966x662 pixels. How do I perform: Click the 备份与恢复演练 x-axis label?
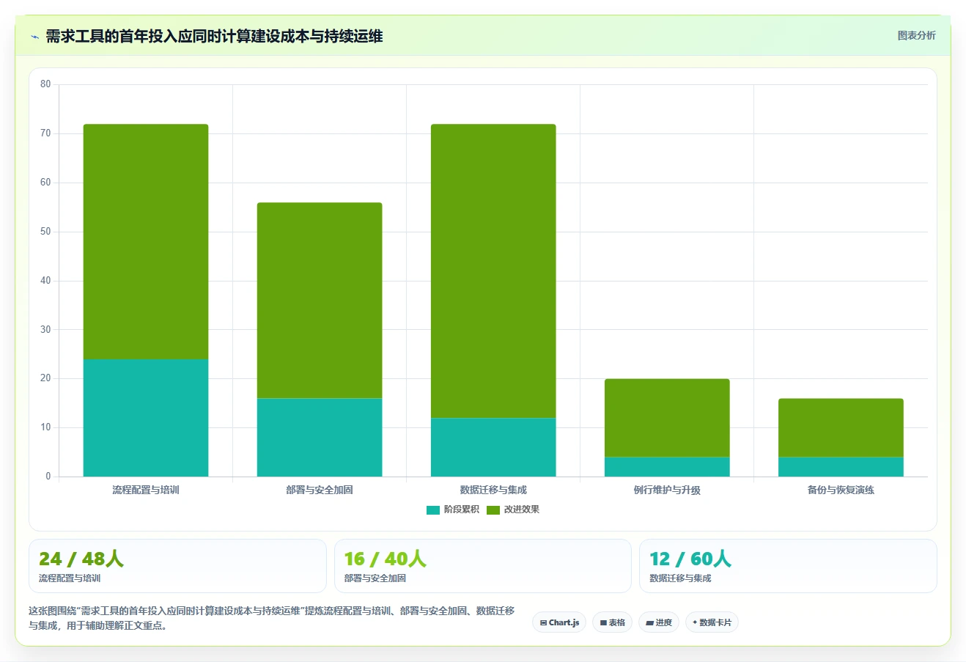click(841, 490)
